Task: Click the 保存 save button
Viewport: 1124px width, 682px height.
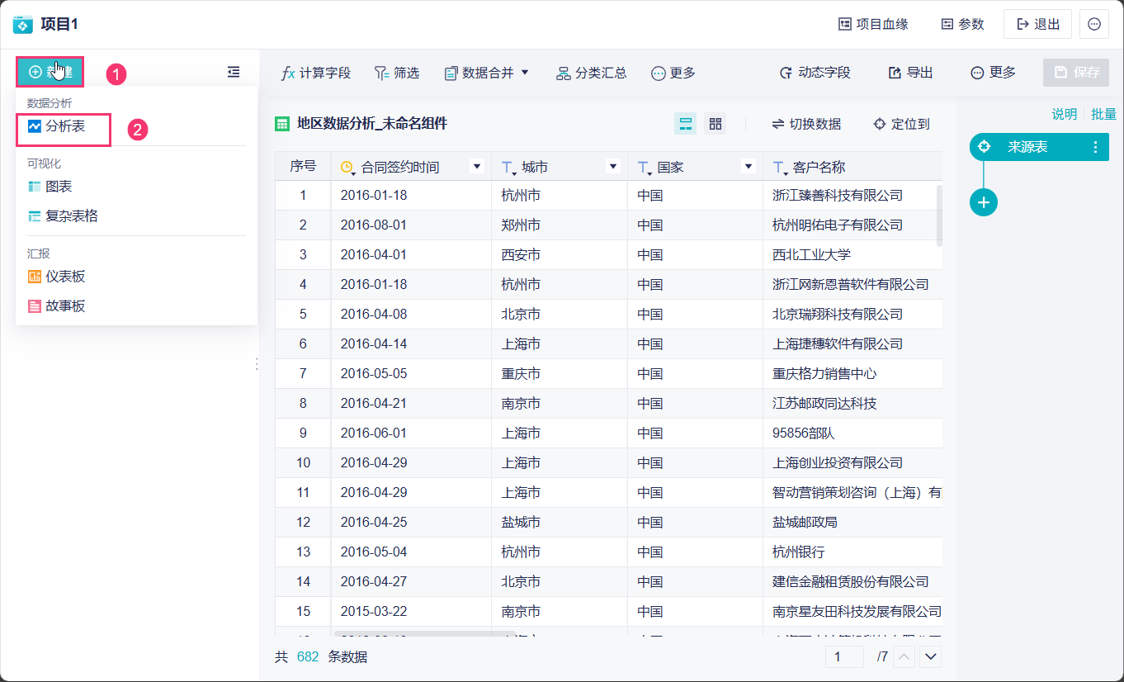Action: 1076,73
